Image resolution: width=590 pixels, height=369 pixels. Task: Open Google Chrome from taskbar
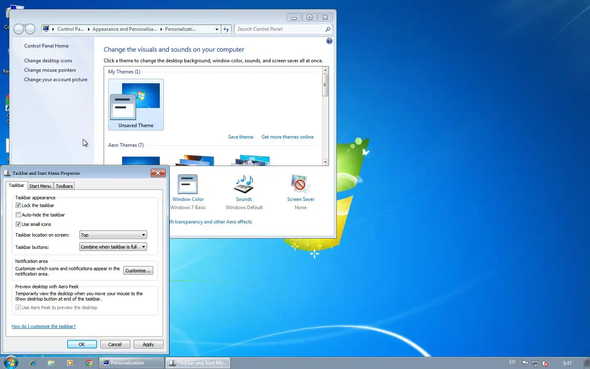pyautogui.click(x=89, y=363)
